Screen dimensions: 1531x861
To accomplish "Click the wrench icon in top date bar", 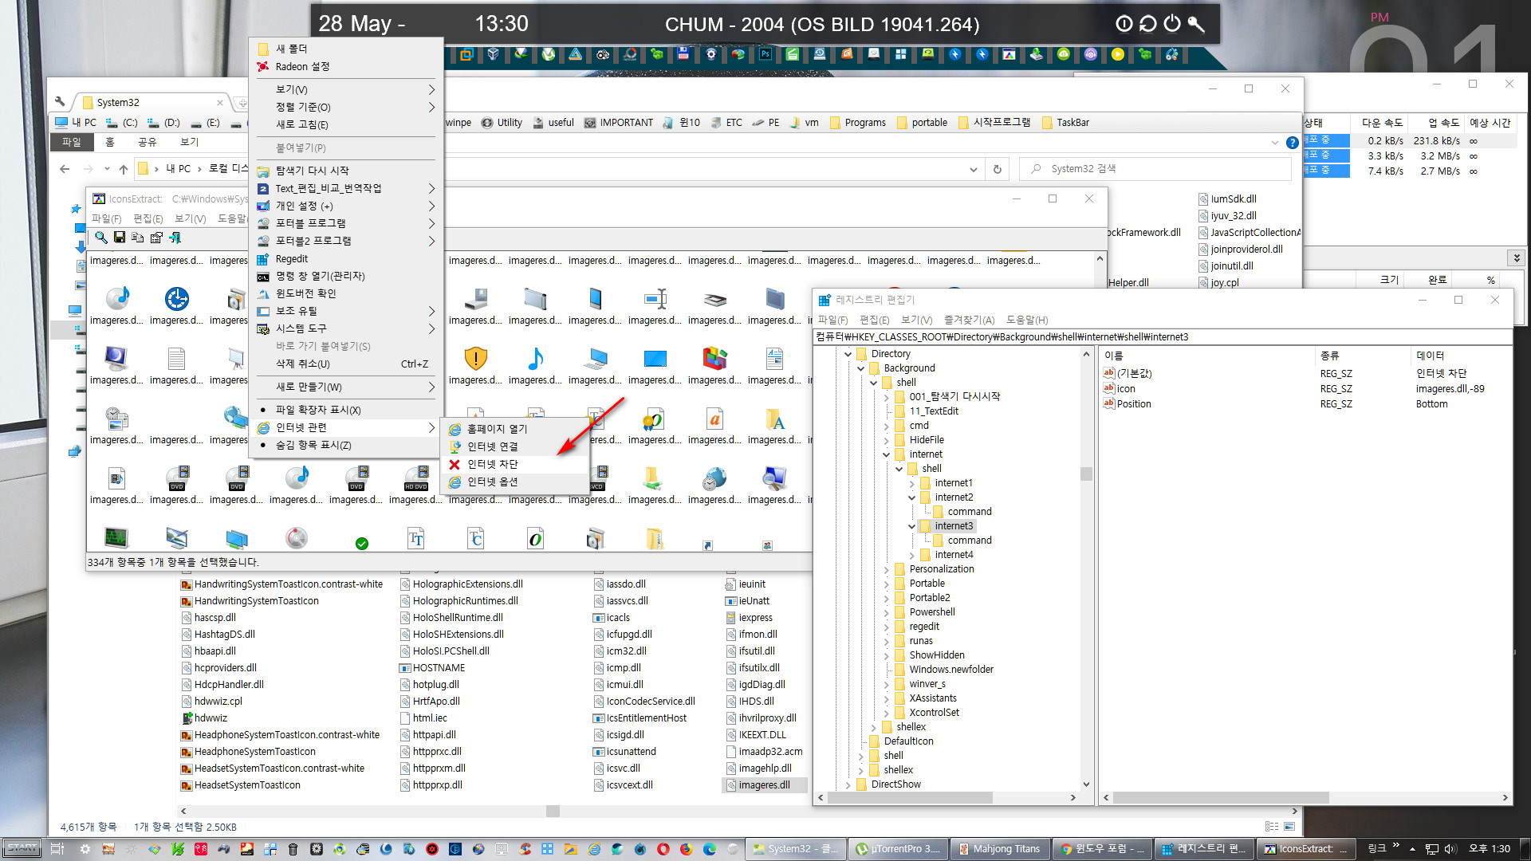I will 1196,24.
